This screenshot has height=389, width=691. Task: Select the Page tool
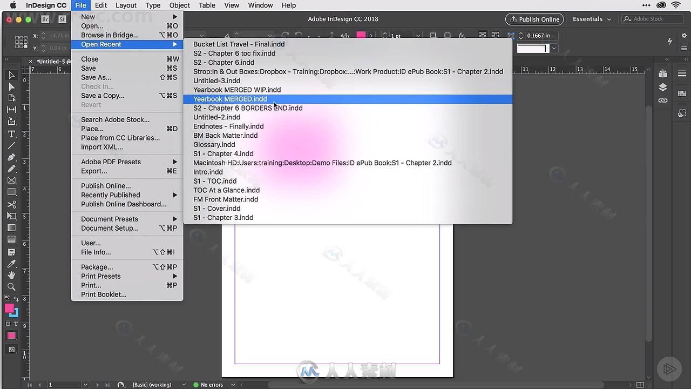[x=11, y=98]
